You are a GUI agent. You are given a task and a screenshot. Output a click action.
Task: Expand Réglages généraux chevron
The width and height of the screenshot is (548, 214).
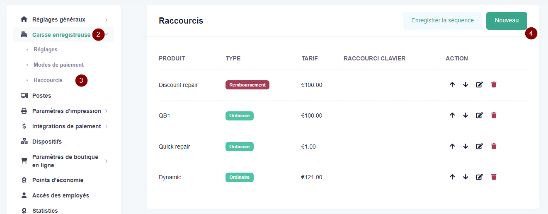coord(106,19)
